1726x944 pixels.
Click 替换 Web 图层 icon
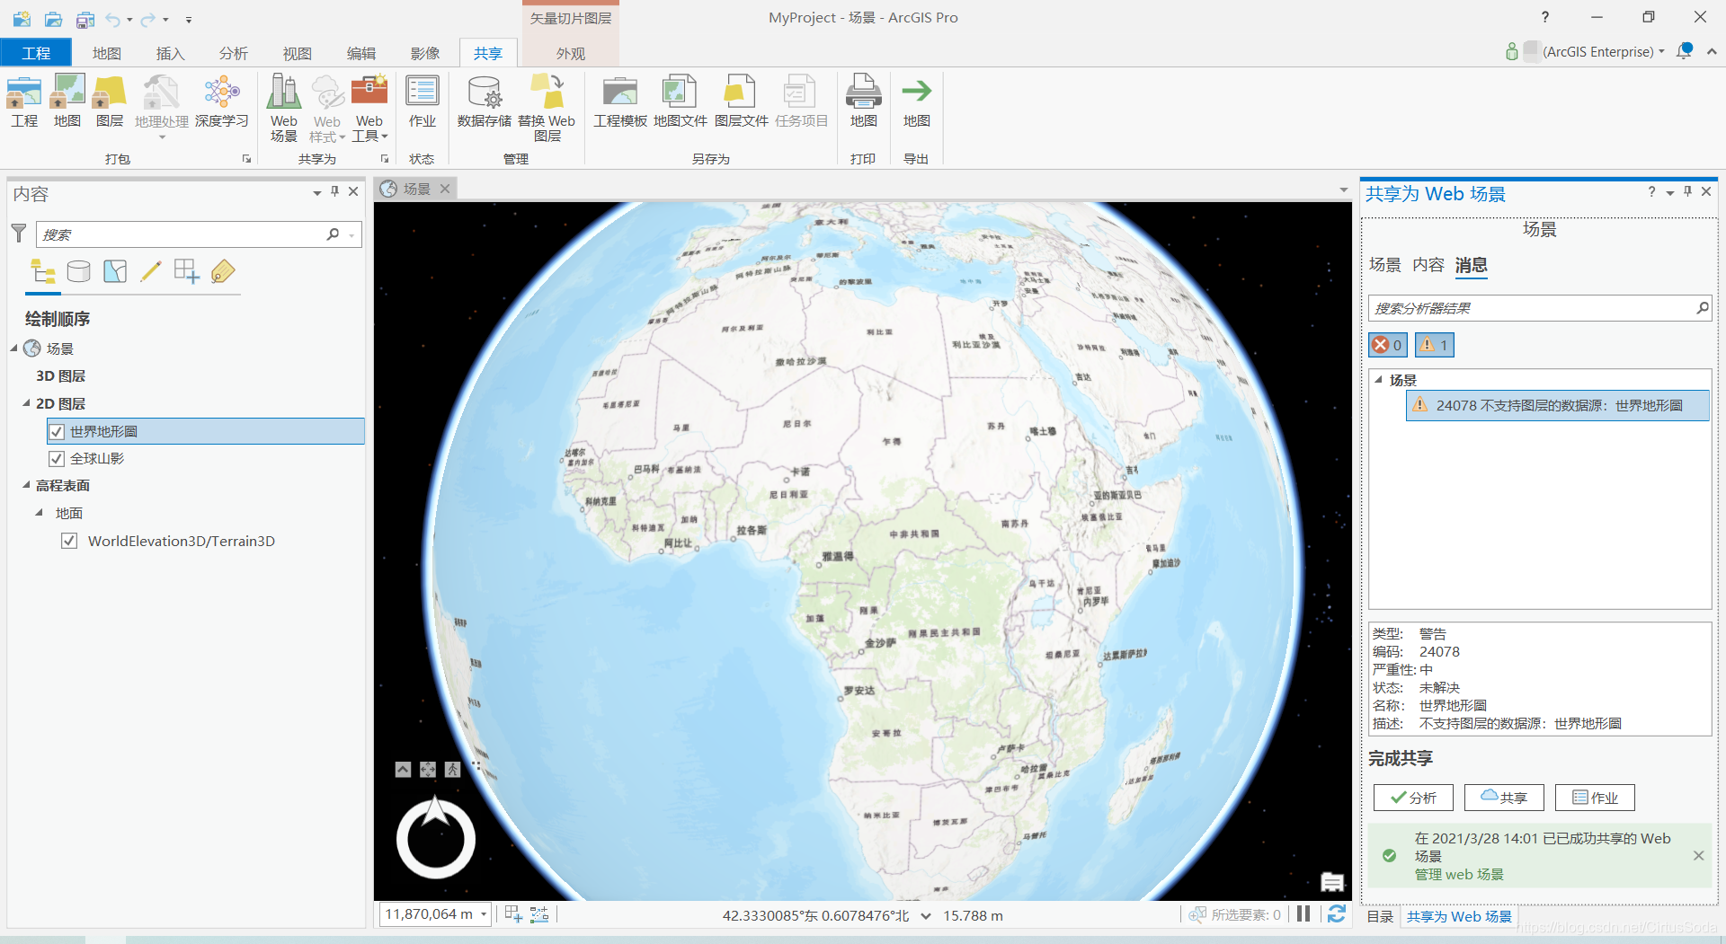[x=547, y=108]
